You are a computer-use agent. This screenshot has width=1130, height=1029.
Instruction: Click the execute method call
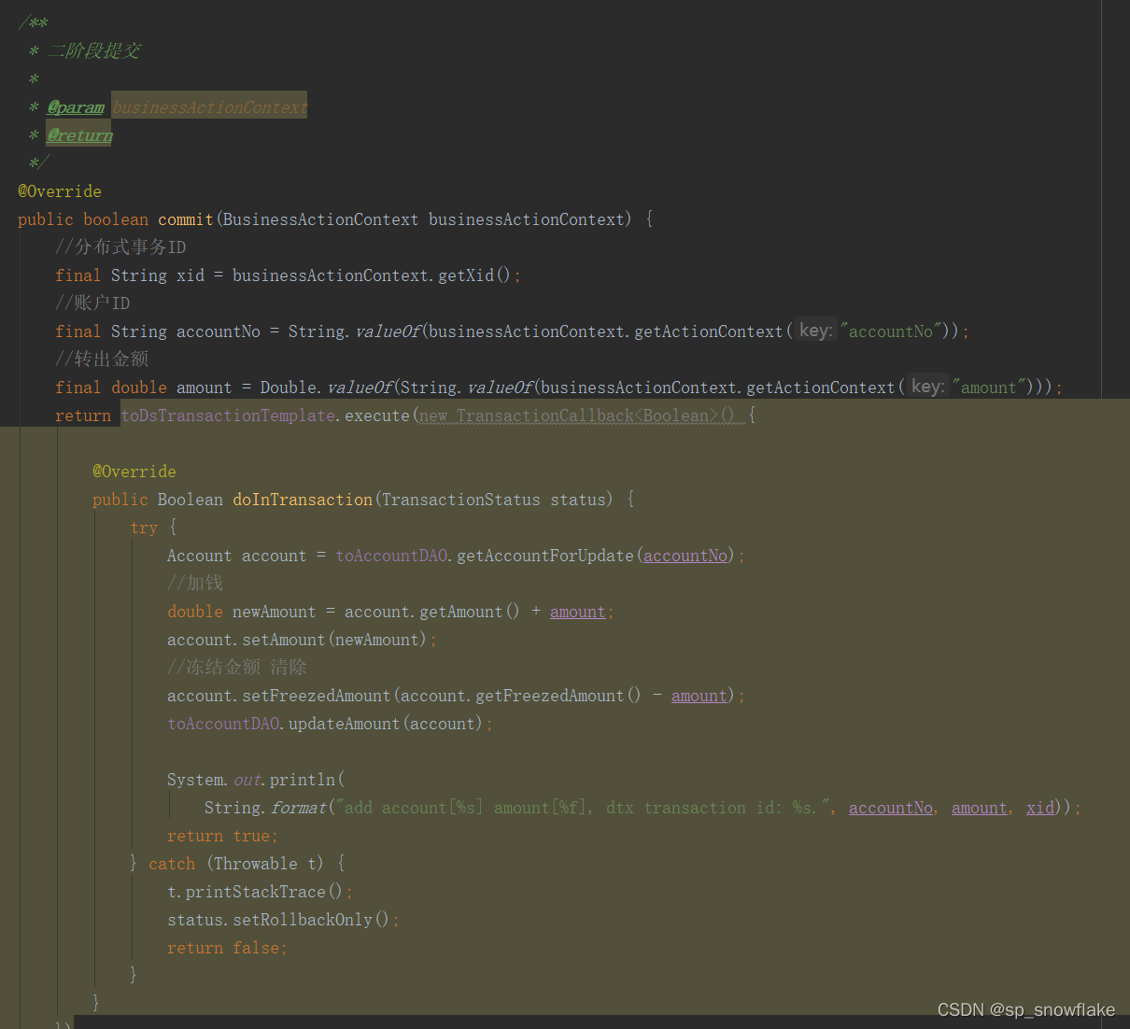[x=377, y=416]
